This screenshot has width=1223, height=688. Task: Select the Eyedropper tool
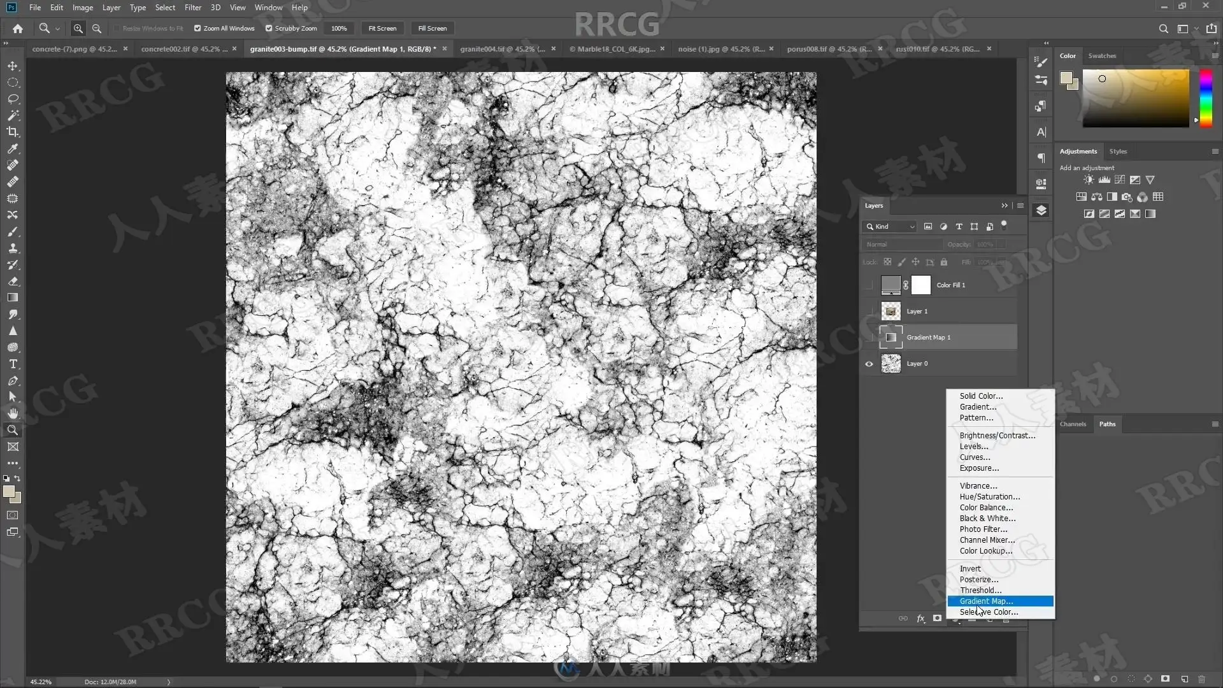click(x=13, y=148)
